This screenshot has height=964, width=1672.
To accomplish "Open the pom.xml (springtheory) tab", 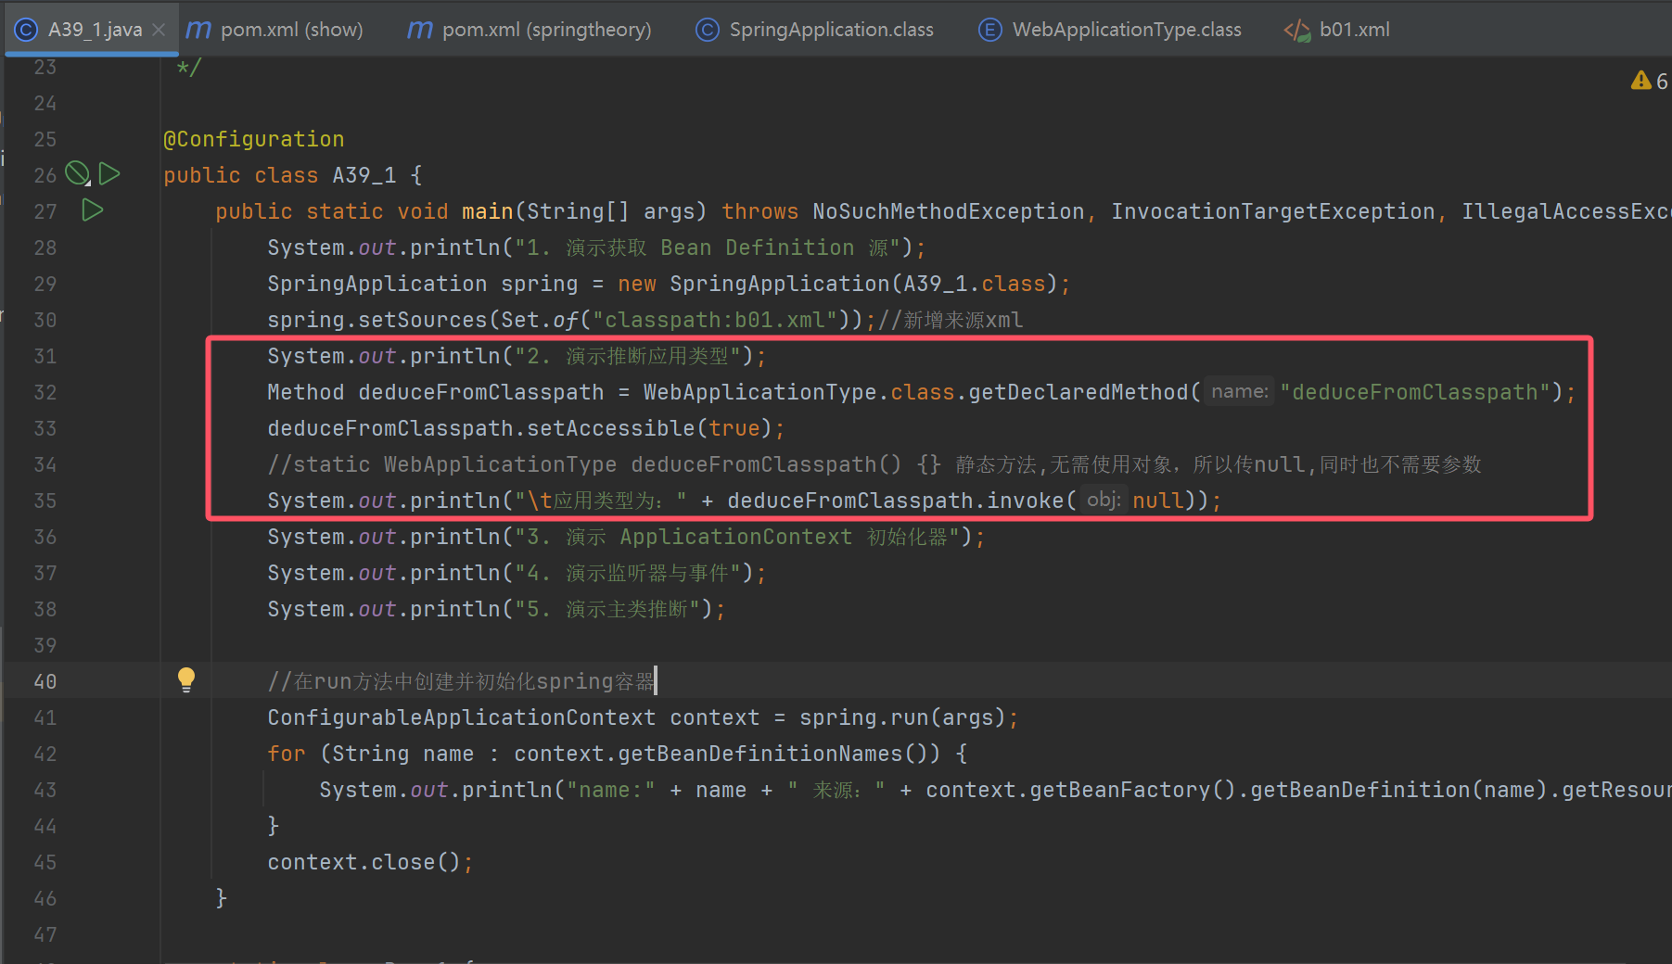I will tap(530, 30).
